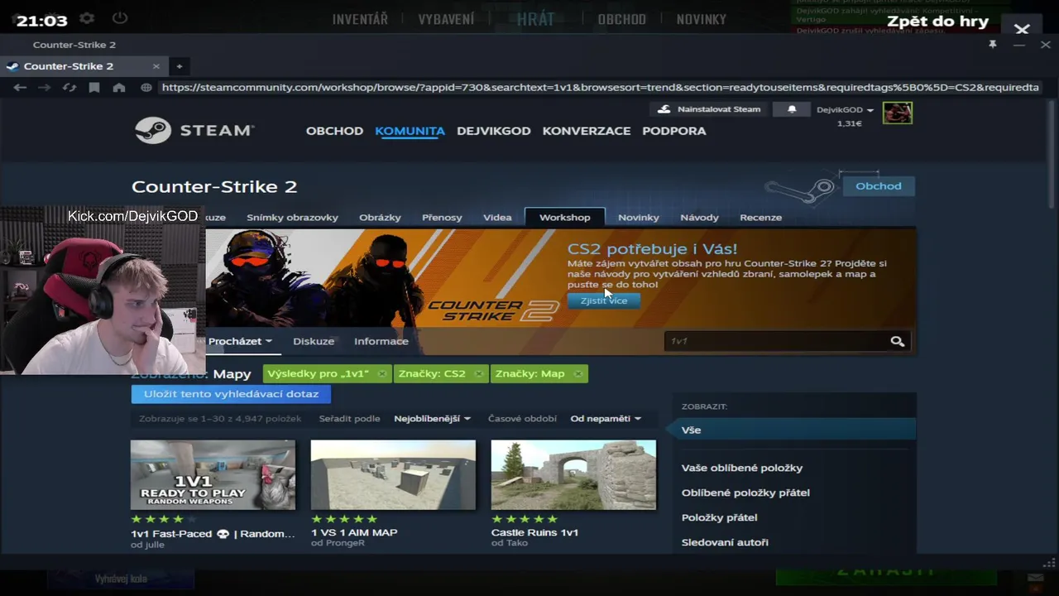This screenshot has width=1059, height=596.
Task: Click Uložit tento vyhledávací dotaz
Action: pos(231,394)
